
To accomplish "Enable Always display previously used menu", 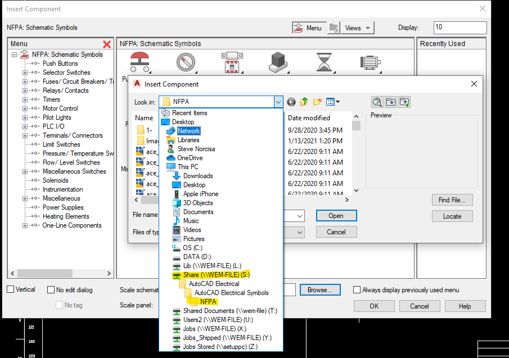I will [357, 289].
